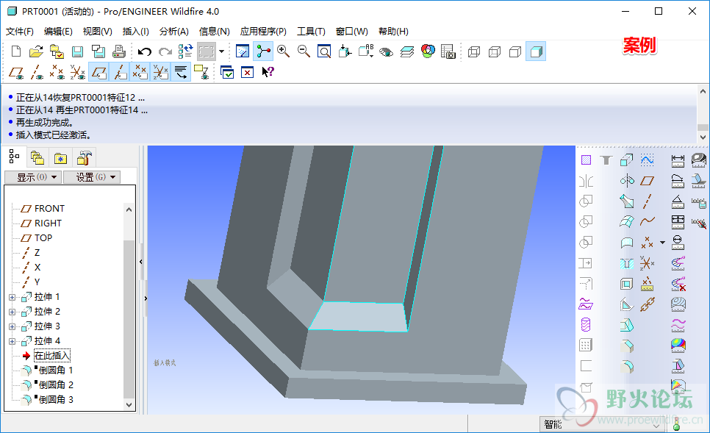Open the 文件(F) menu
710x433 pixels.
click(19, 32)
